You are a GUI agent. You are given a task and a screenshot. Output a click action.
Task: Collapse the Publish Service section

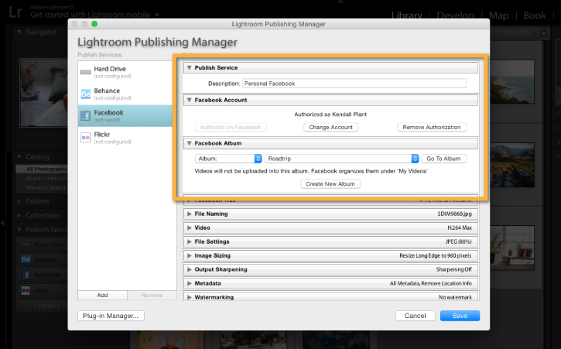[190, 67]
